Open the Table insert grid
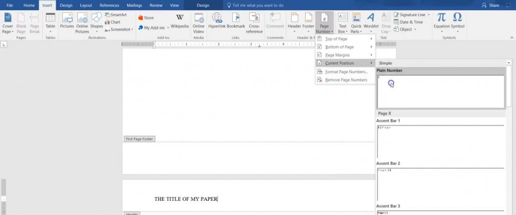The height and width of the screenshot is (215, 516). tap(50, 23)
